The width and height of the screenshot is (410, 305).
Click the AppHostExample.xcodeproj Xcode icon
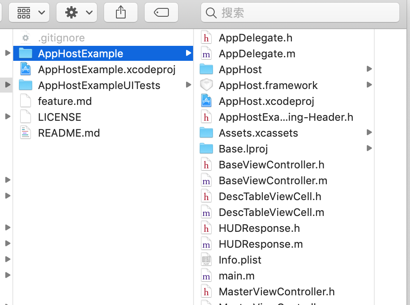pos(26,69)
